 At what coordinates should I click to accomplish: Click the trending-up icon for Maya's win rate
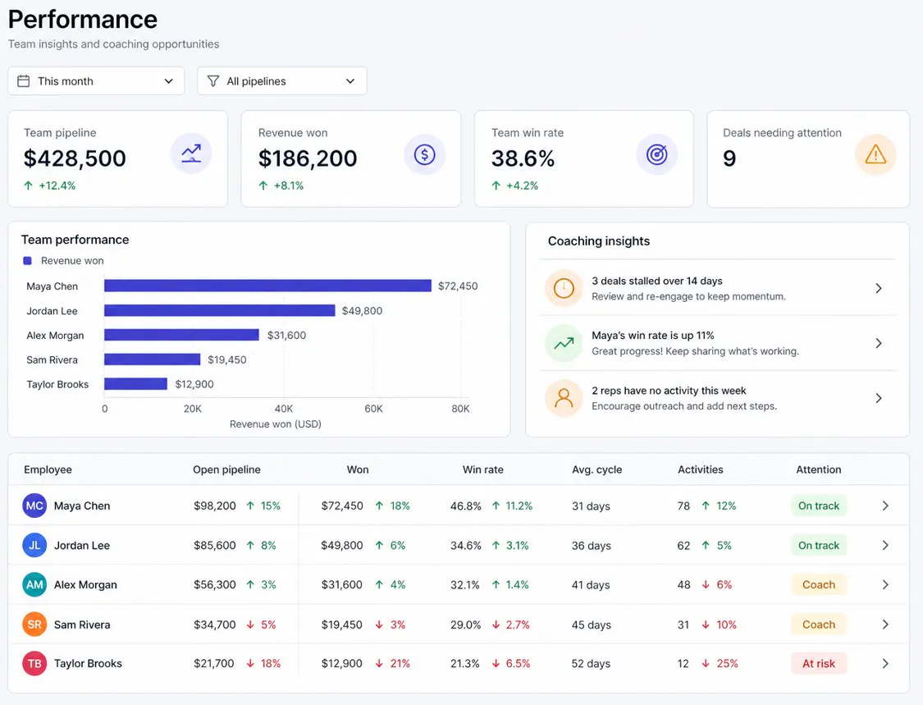[x=564, y=343]
